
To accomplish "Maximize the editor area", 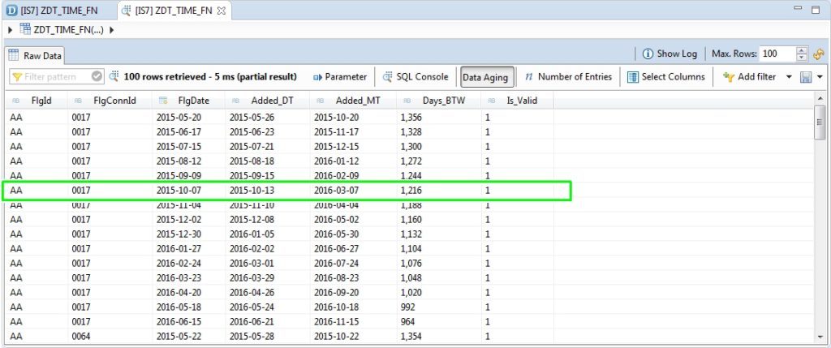I will 816,10.
